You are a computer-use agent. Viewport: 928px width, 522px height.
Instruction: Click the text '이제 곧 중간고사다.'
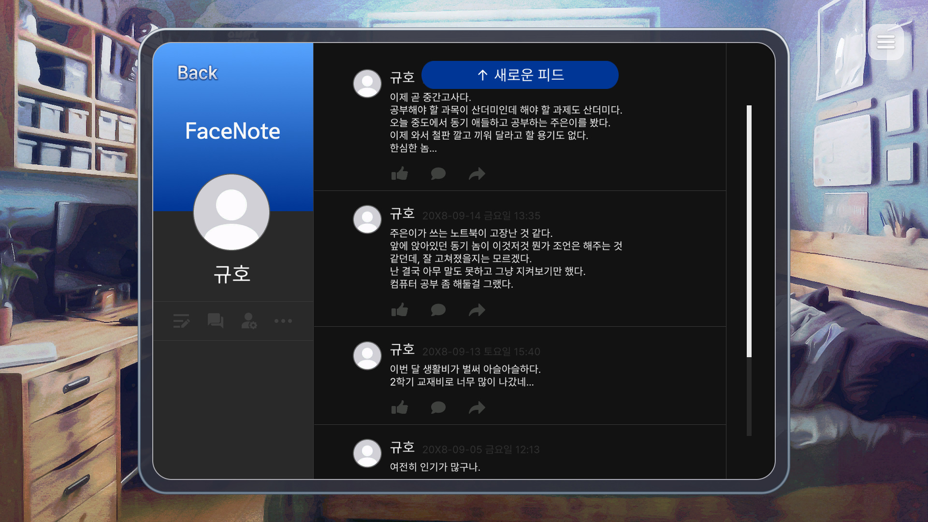pyautogui.click(x=431, y=97)
